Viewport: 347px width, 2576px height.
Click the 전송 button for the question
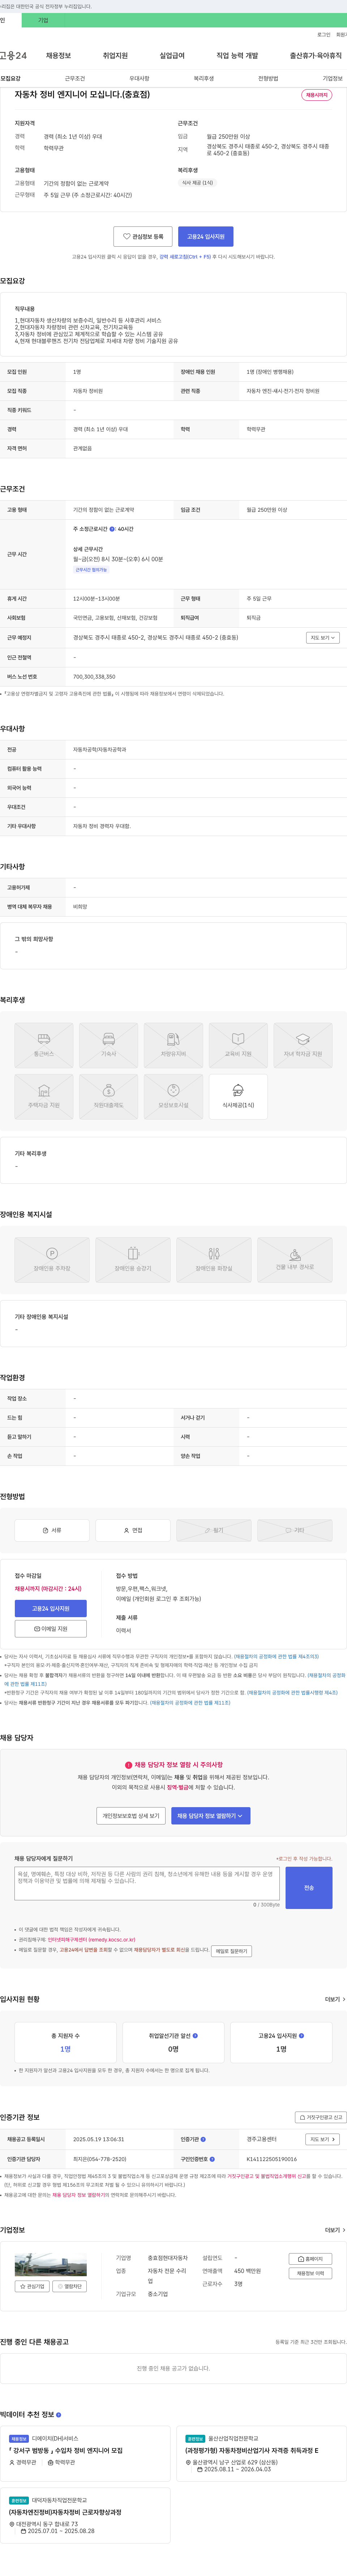309,1888
